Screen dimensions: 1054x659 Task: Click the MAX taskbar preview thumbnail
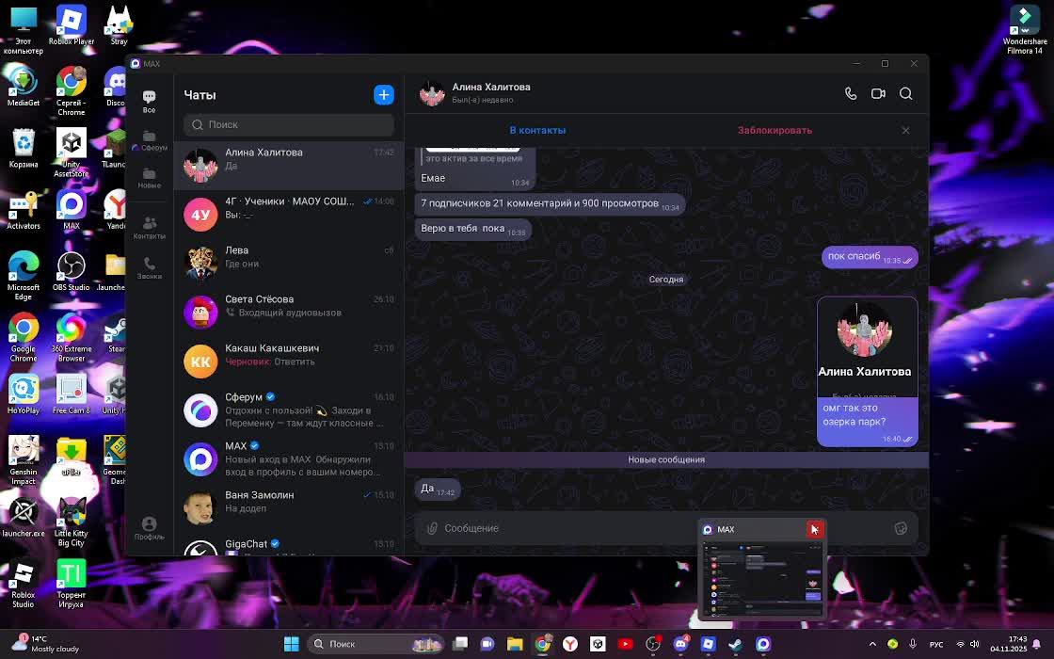pyautogui.click(x=761, y=580)
